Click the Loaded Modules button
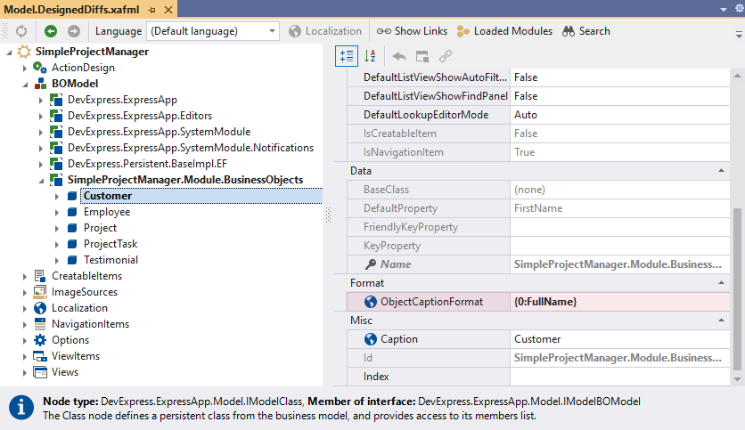 point(504,31)
